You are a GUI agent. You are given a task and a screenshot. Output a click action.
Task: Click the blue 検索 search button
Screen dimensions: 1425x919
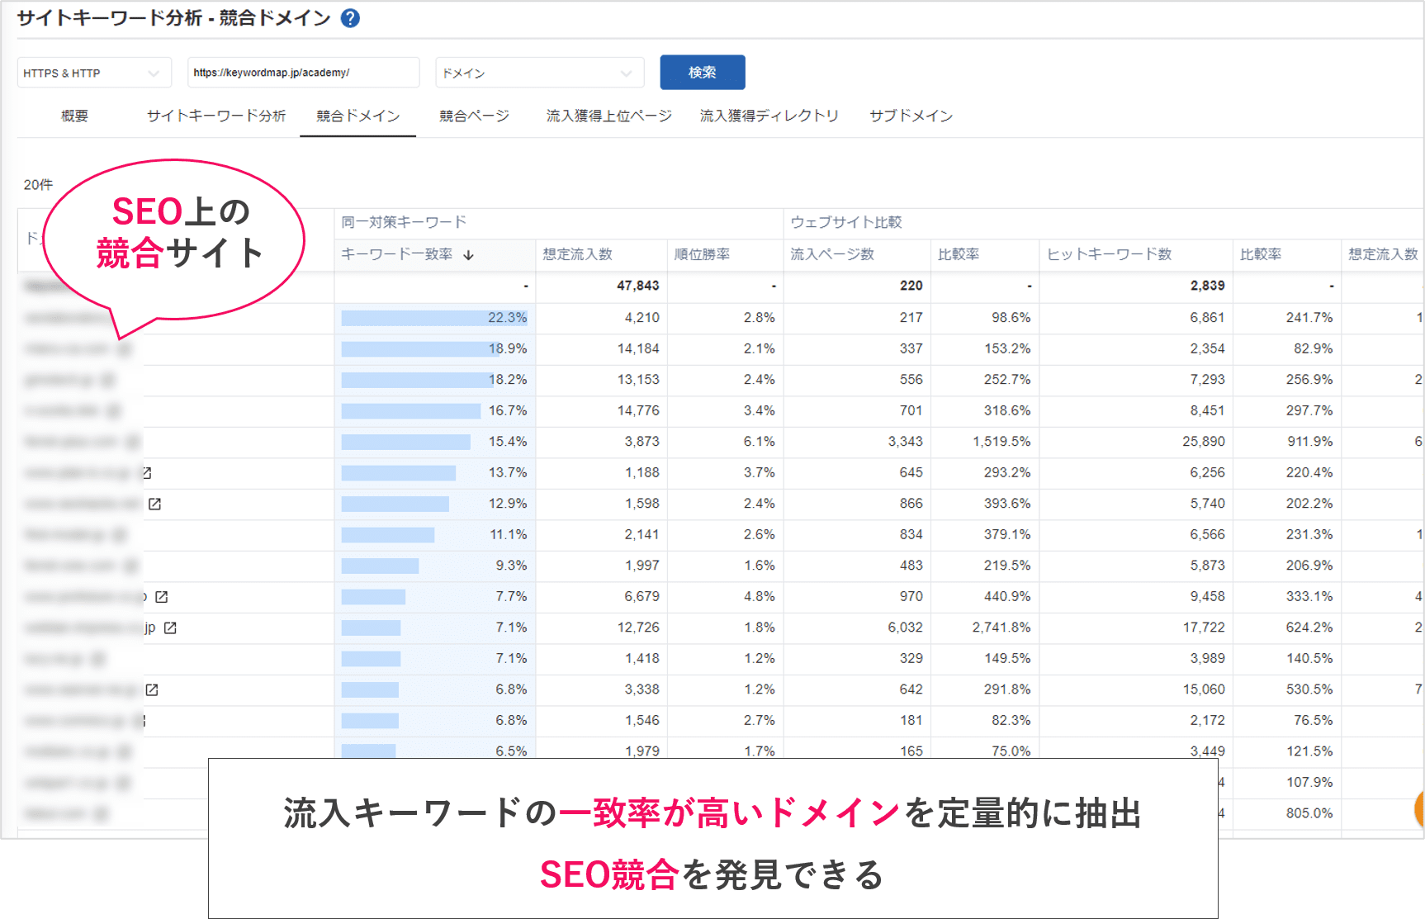(701, 72)
